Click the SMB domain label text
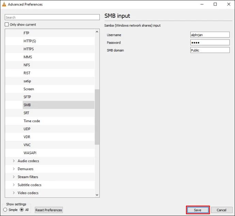 point(115,50)
